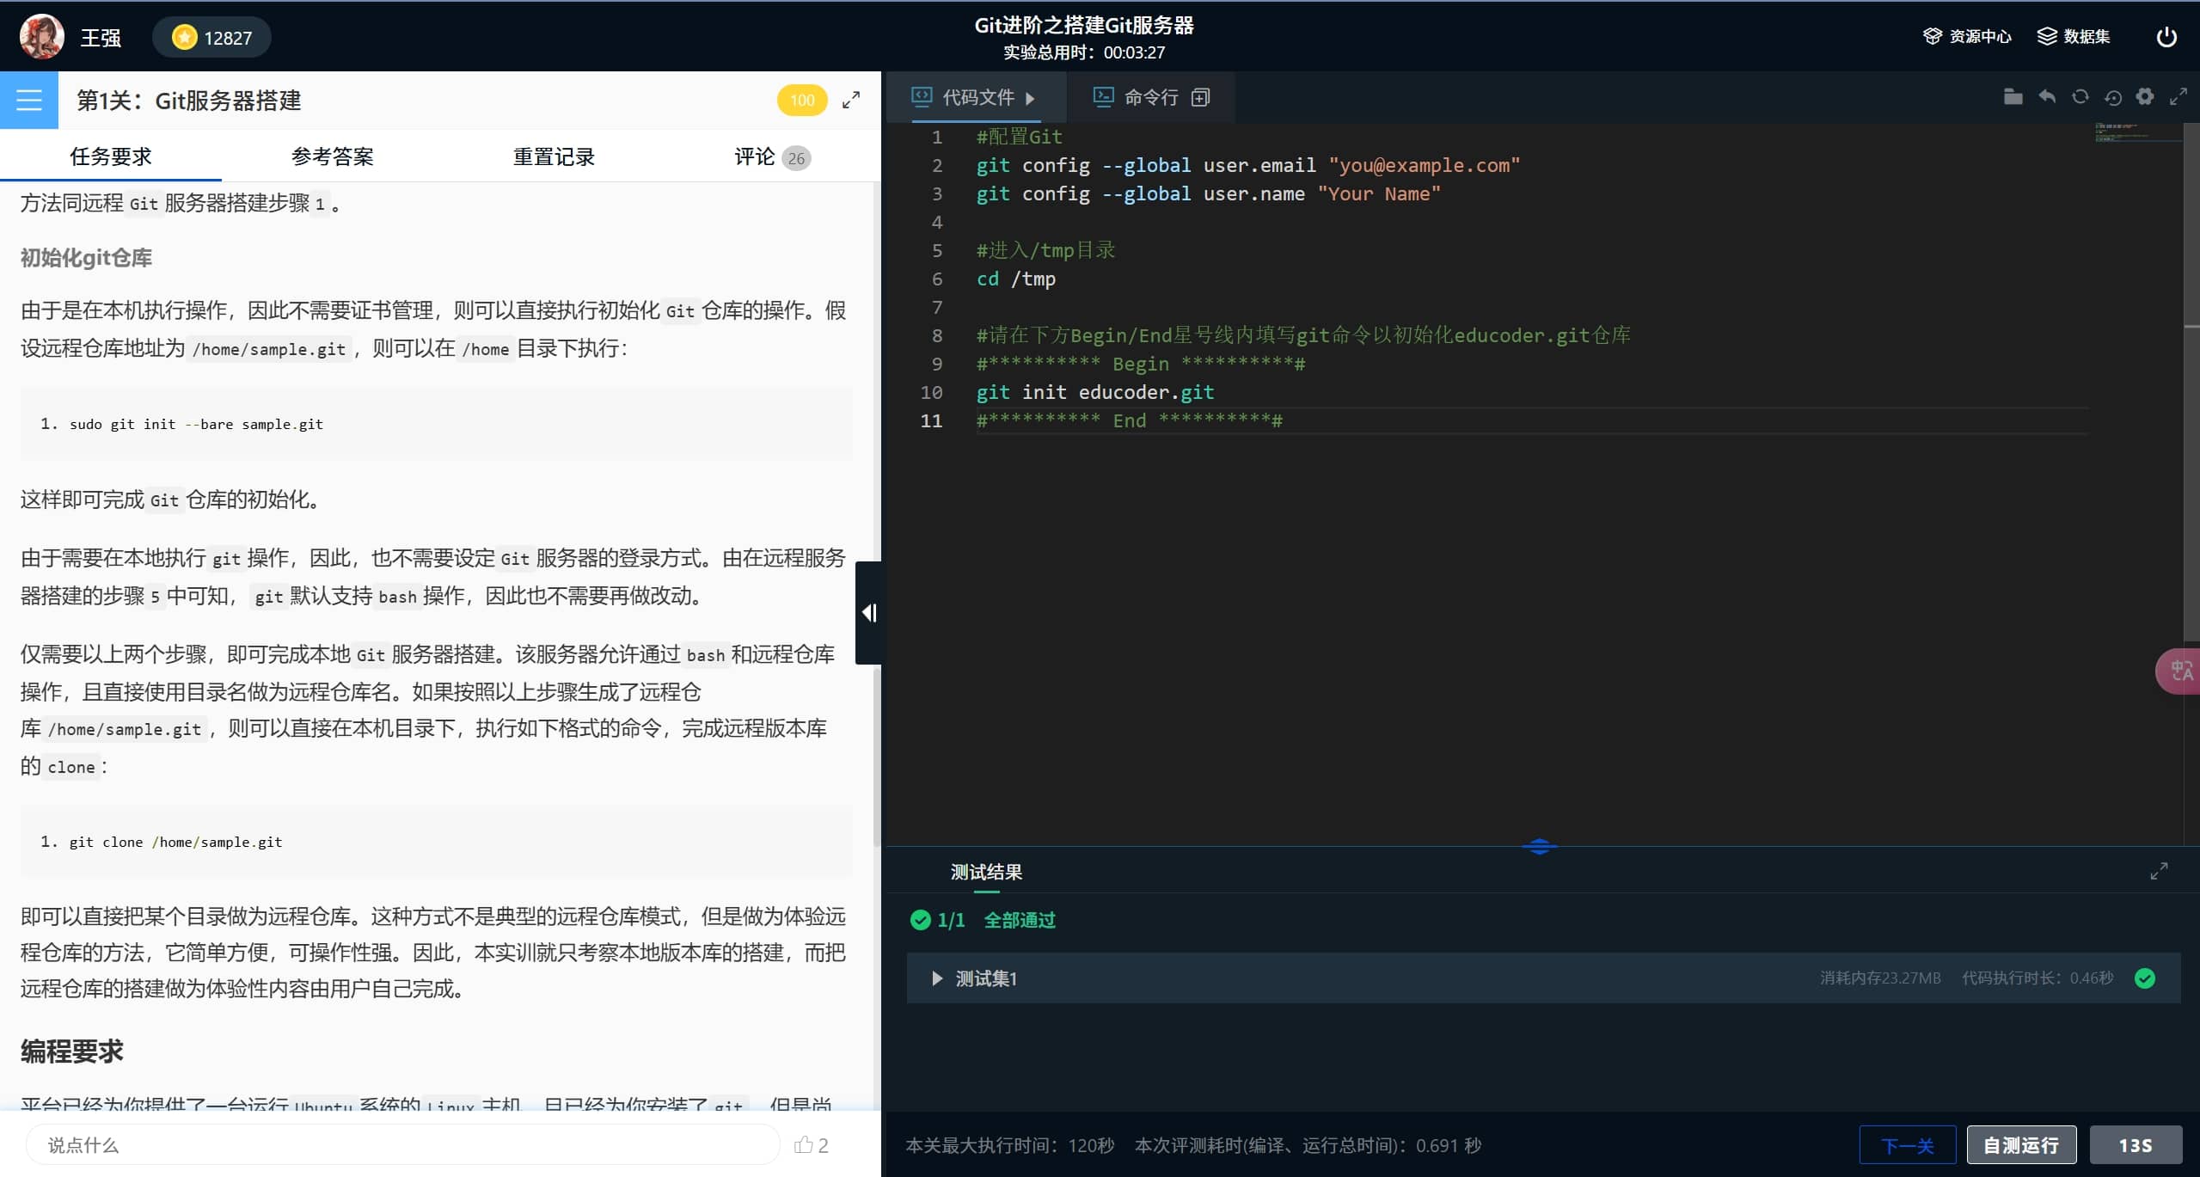
Task: Click user.email config line 2
Action: 1247,165
